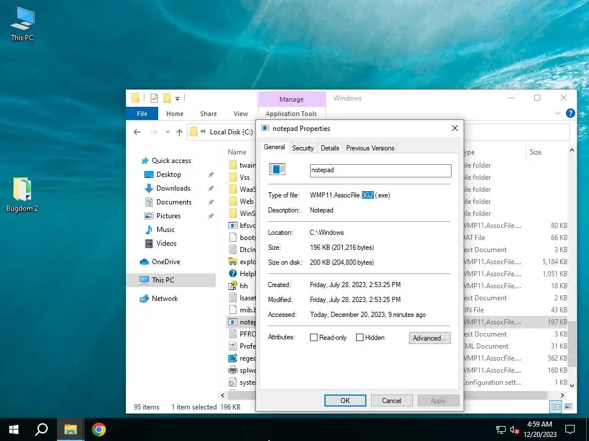Click New Folder quick access toolbar icon
The width and height of the screenshot is (589, 441).
167,98
